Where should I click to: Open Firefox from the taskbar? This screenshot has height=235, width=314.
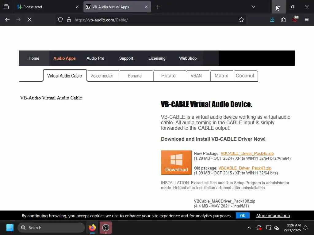(x=92, y=228)
